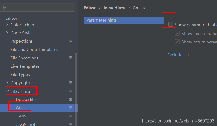Click the project-level icon next to JSON
The width and height of the screenshot is (217, 126).
click(70, 116)
